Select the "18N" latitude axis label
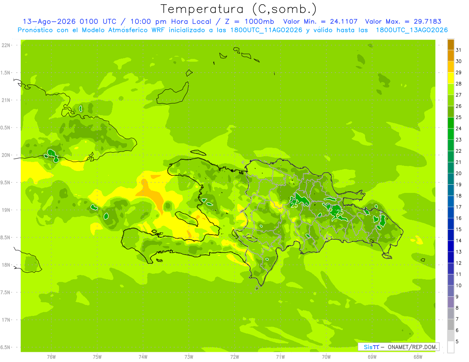Viewport: 469px width, 362px height. (5, 265)
